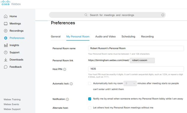This screenshot has width=187, height=113.
Task: Click the info icon in search bar
Action: pos(163,15)
